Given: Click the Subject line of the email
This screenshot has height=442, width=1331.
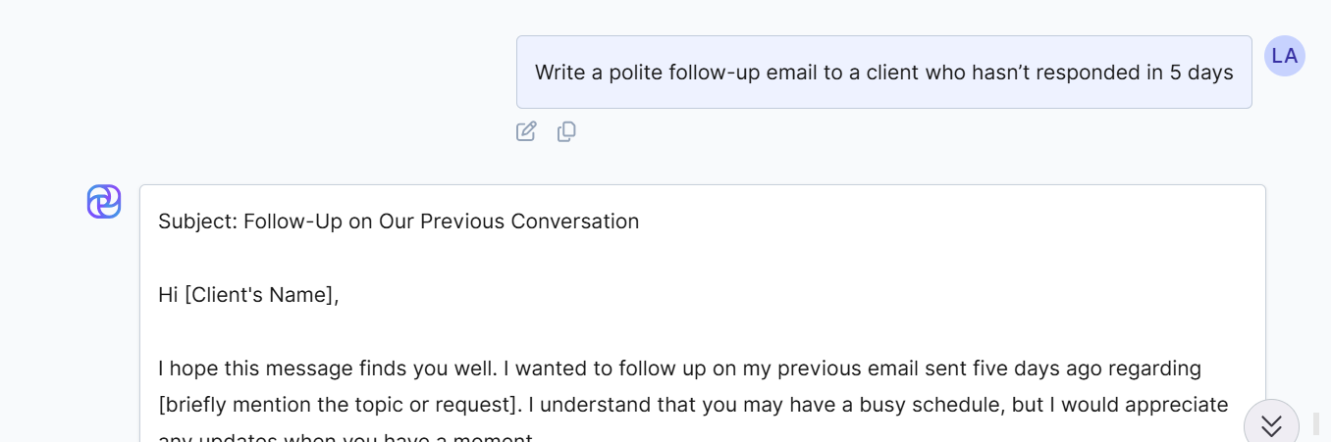Looking at the screenshot, I should (x=399, y=221).
